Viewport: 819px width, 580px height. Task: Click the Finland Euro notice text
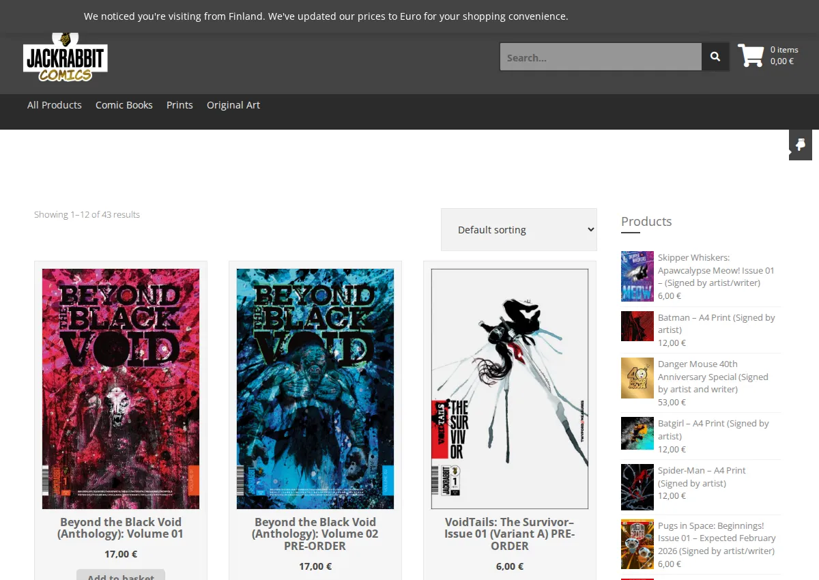click(326, 16)
